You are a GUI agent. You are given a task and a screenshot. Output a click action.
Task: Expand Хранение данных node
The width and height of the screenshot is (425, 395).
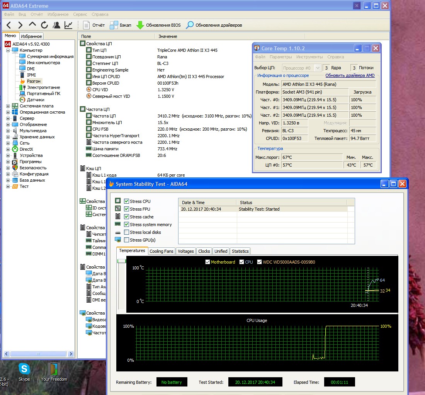click(8, 137)
